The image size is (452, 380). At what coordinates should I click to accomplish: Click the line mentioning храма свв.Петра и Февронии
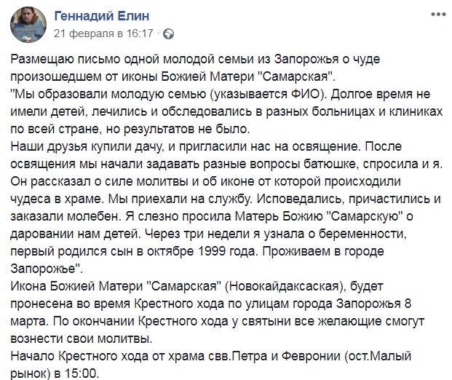(211, 357)
